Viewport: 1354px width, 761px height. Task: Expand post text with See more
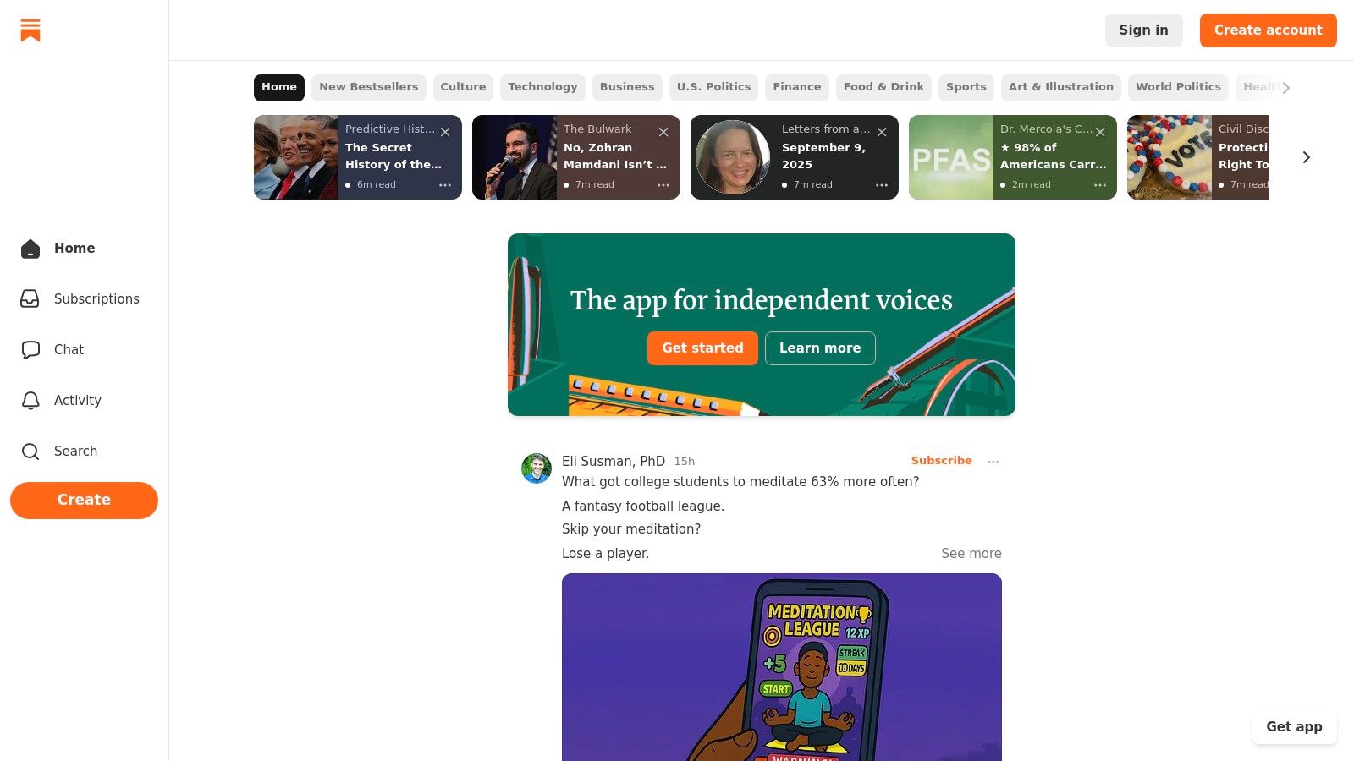pos(971,554)
